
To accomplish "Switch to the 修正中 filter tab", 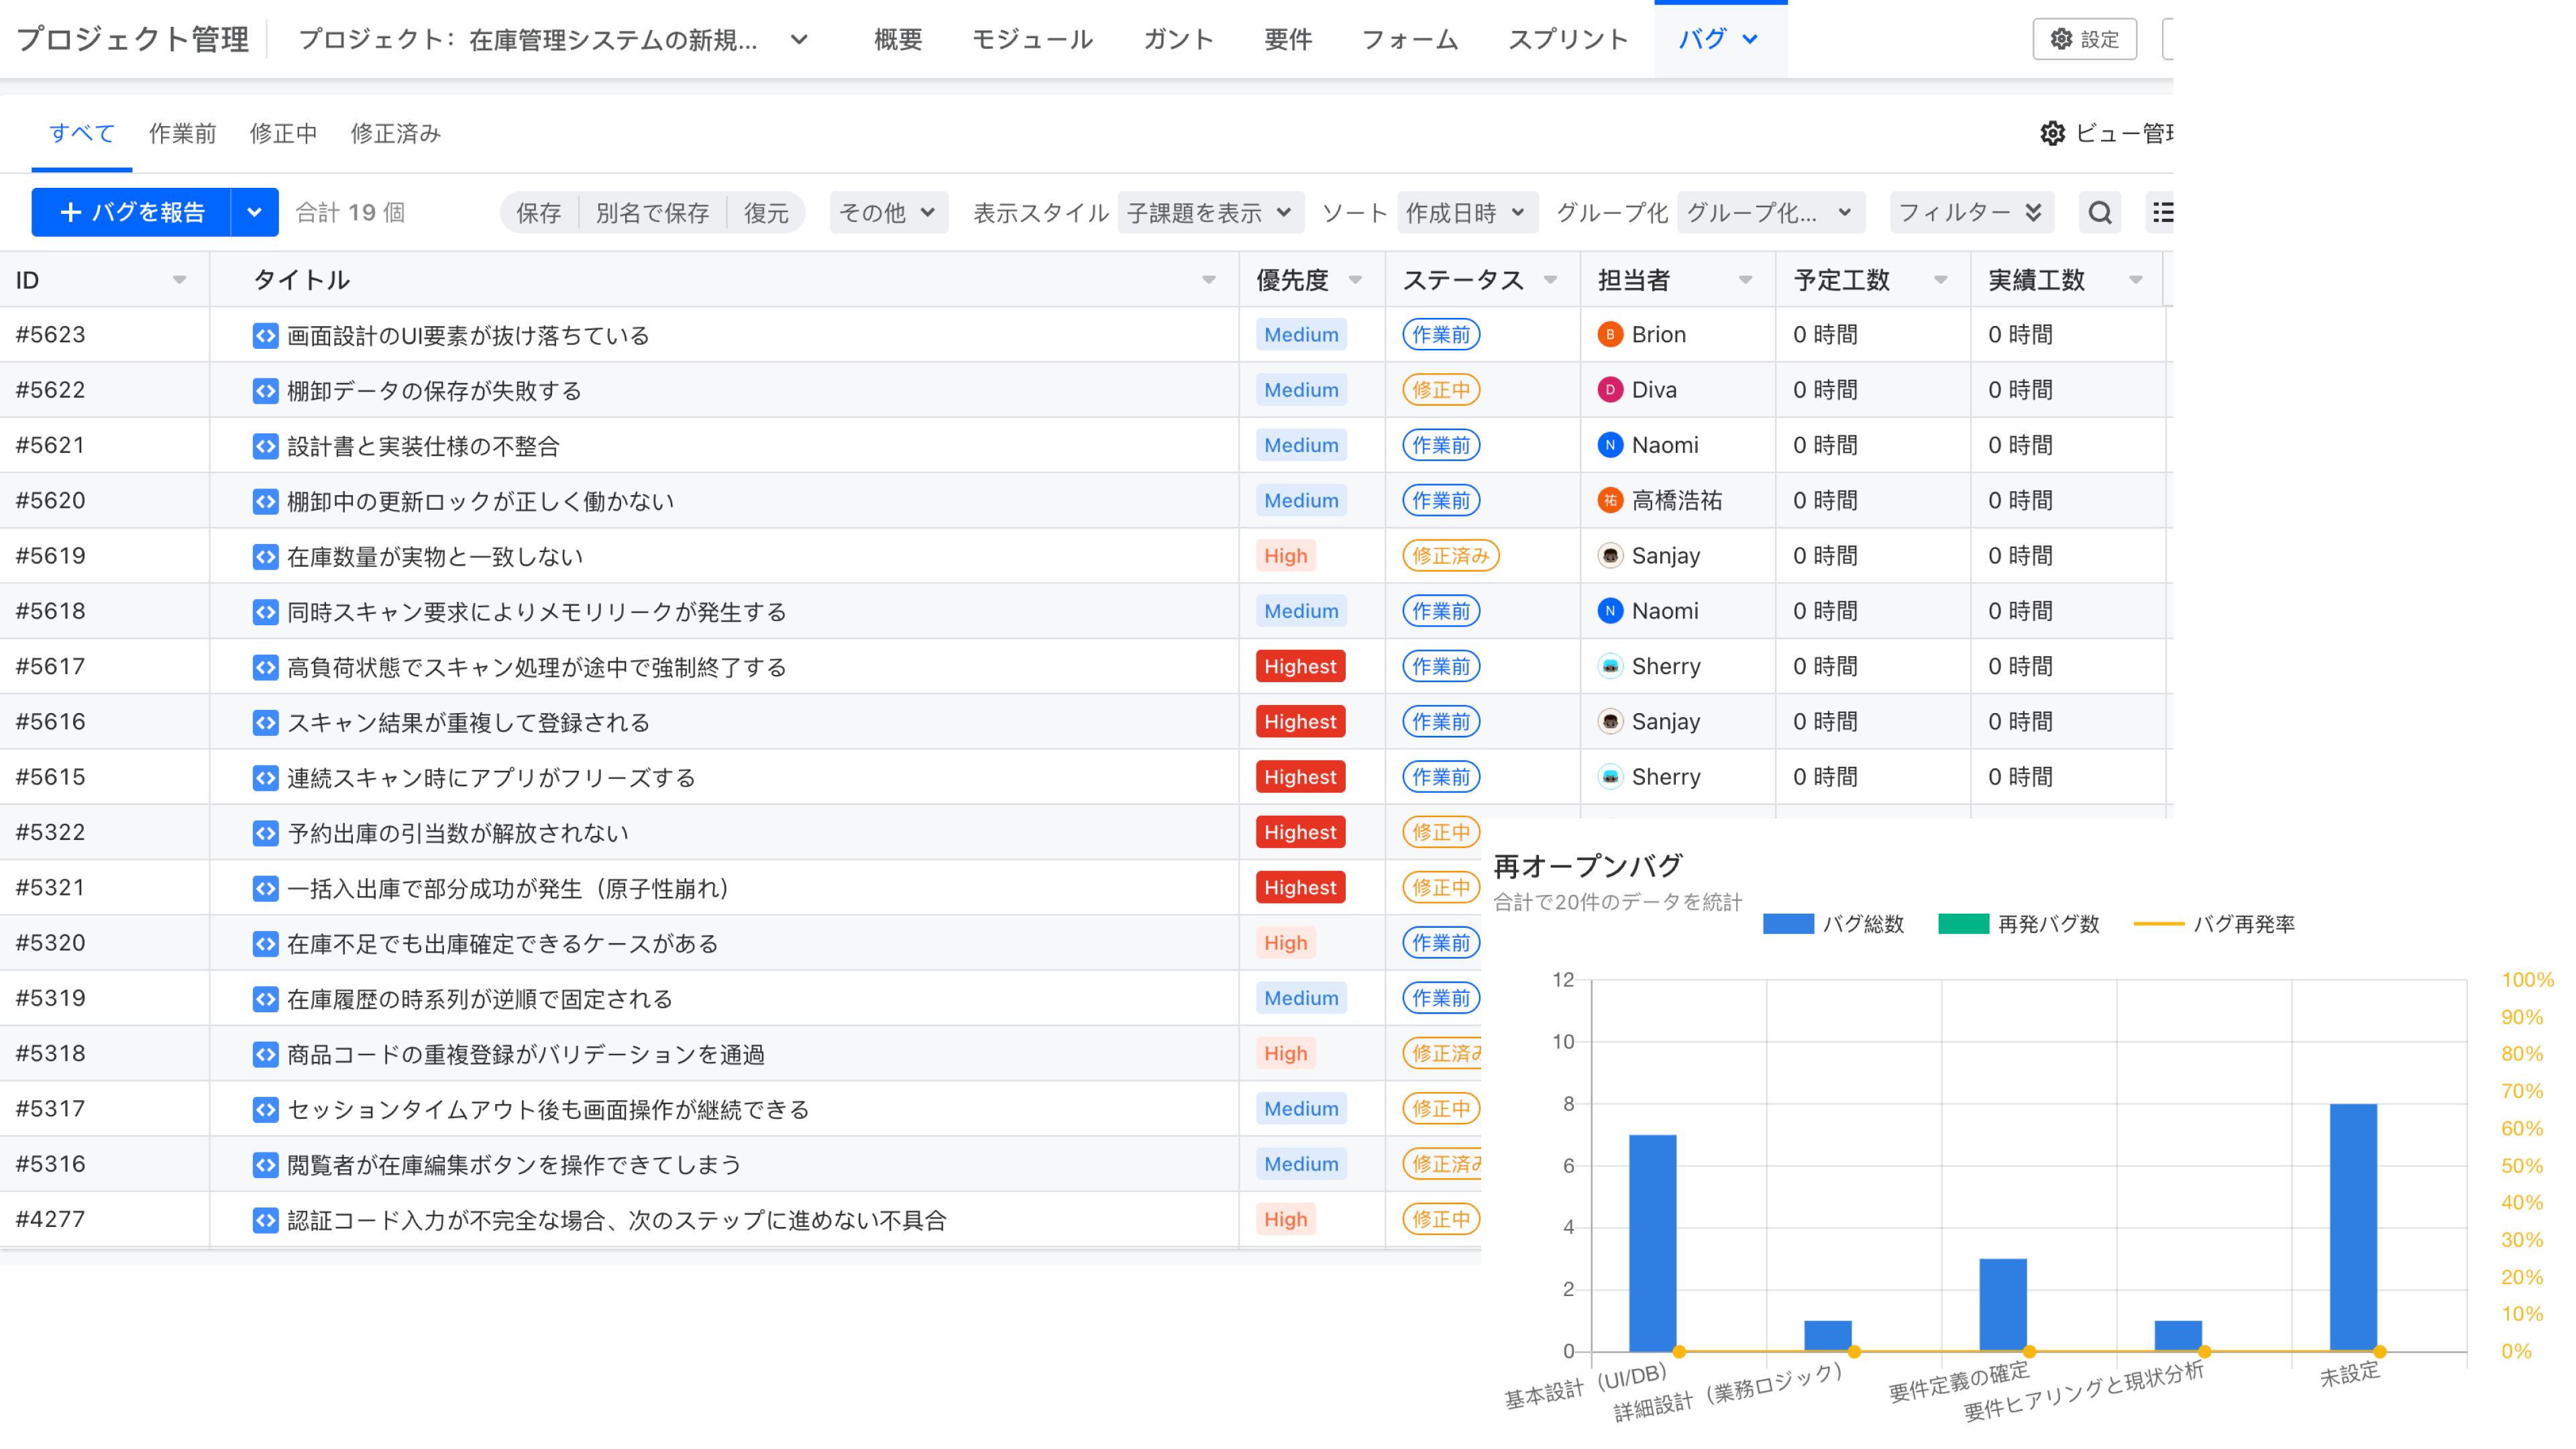I will coord(283,133).
